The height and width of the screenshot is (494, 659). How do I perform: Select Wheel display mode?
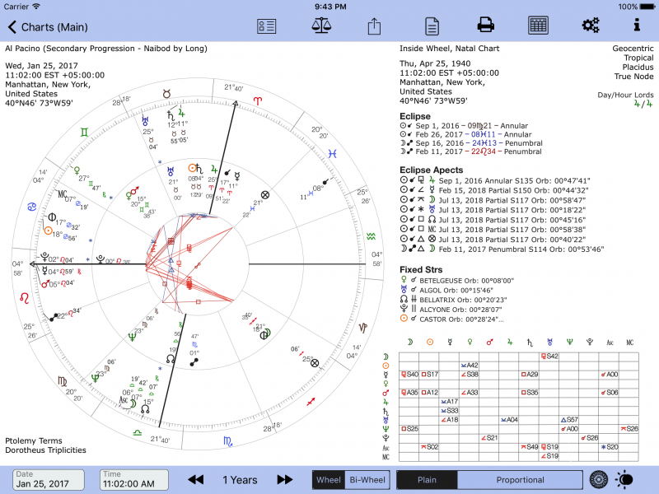coord(329,479)
